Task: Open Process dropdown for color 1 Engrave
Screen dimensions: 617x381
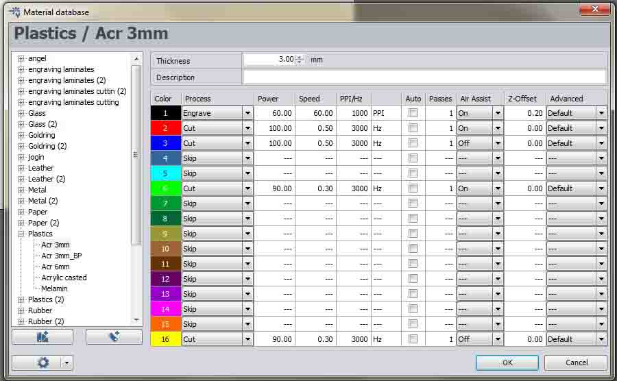Action: tap(247, 113)
